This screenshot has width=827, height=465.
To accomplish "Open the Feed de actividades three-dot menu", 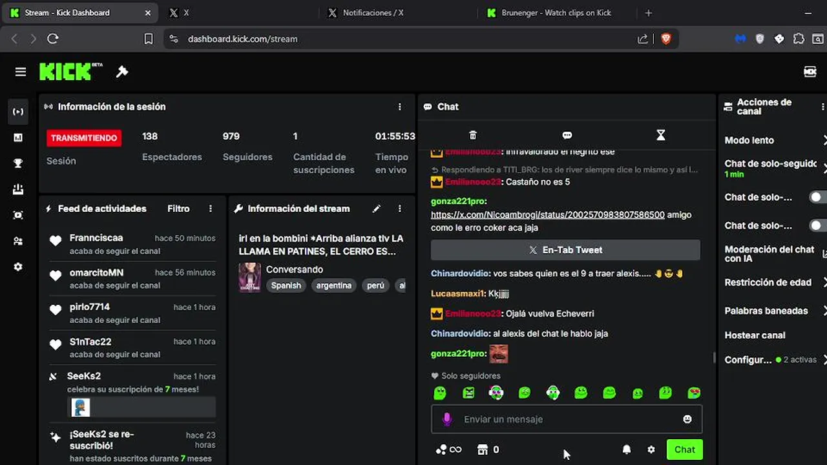I will (x=211, y=209).
